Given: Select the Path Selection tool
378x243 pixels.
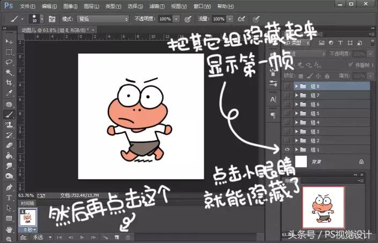Looking at the screenshot, I should (9, 208).
